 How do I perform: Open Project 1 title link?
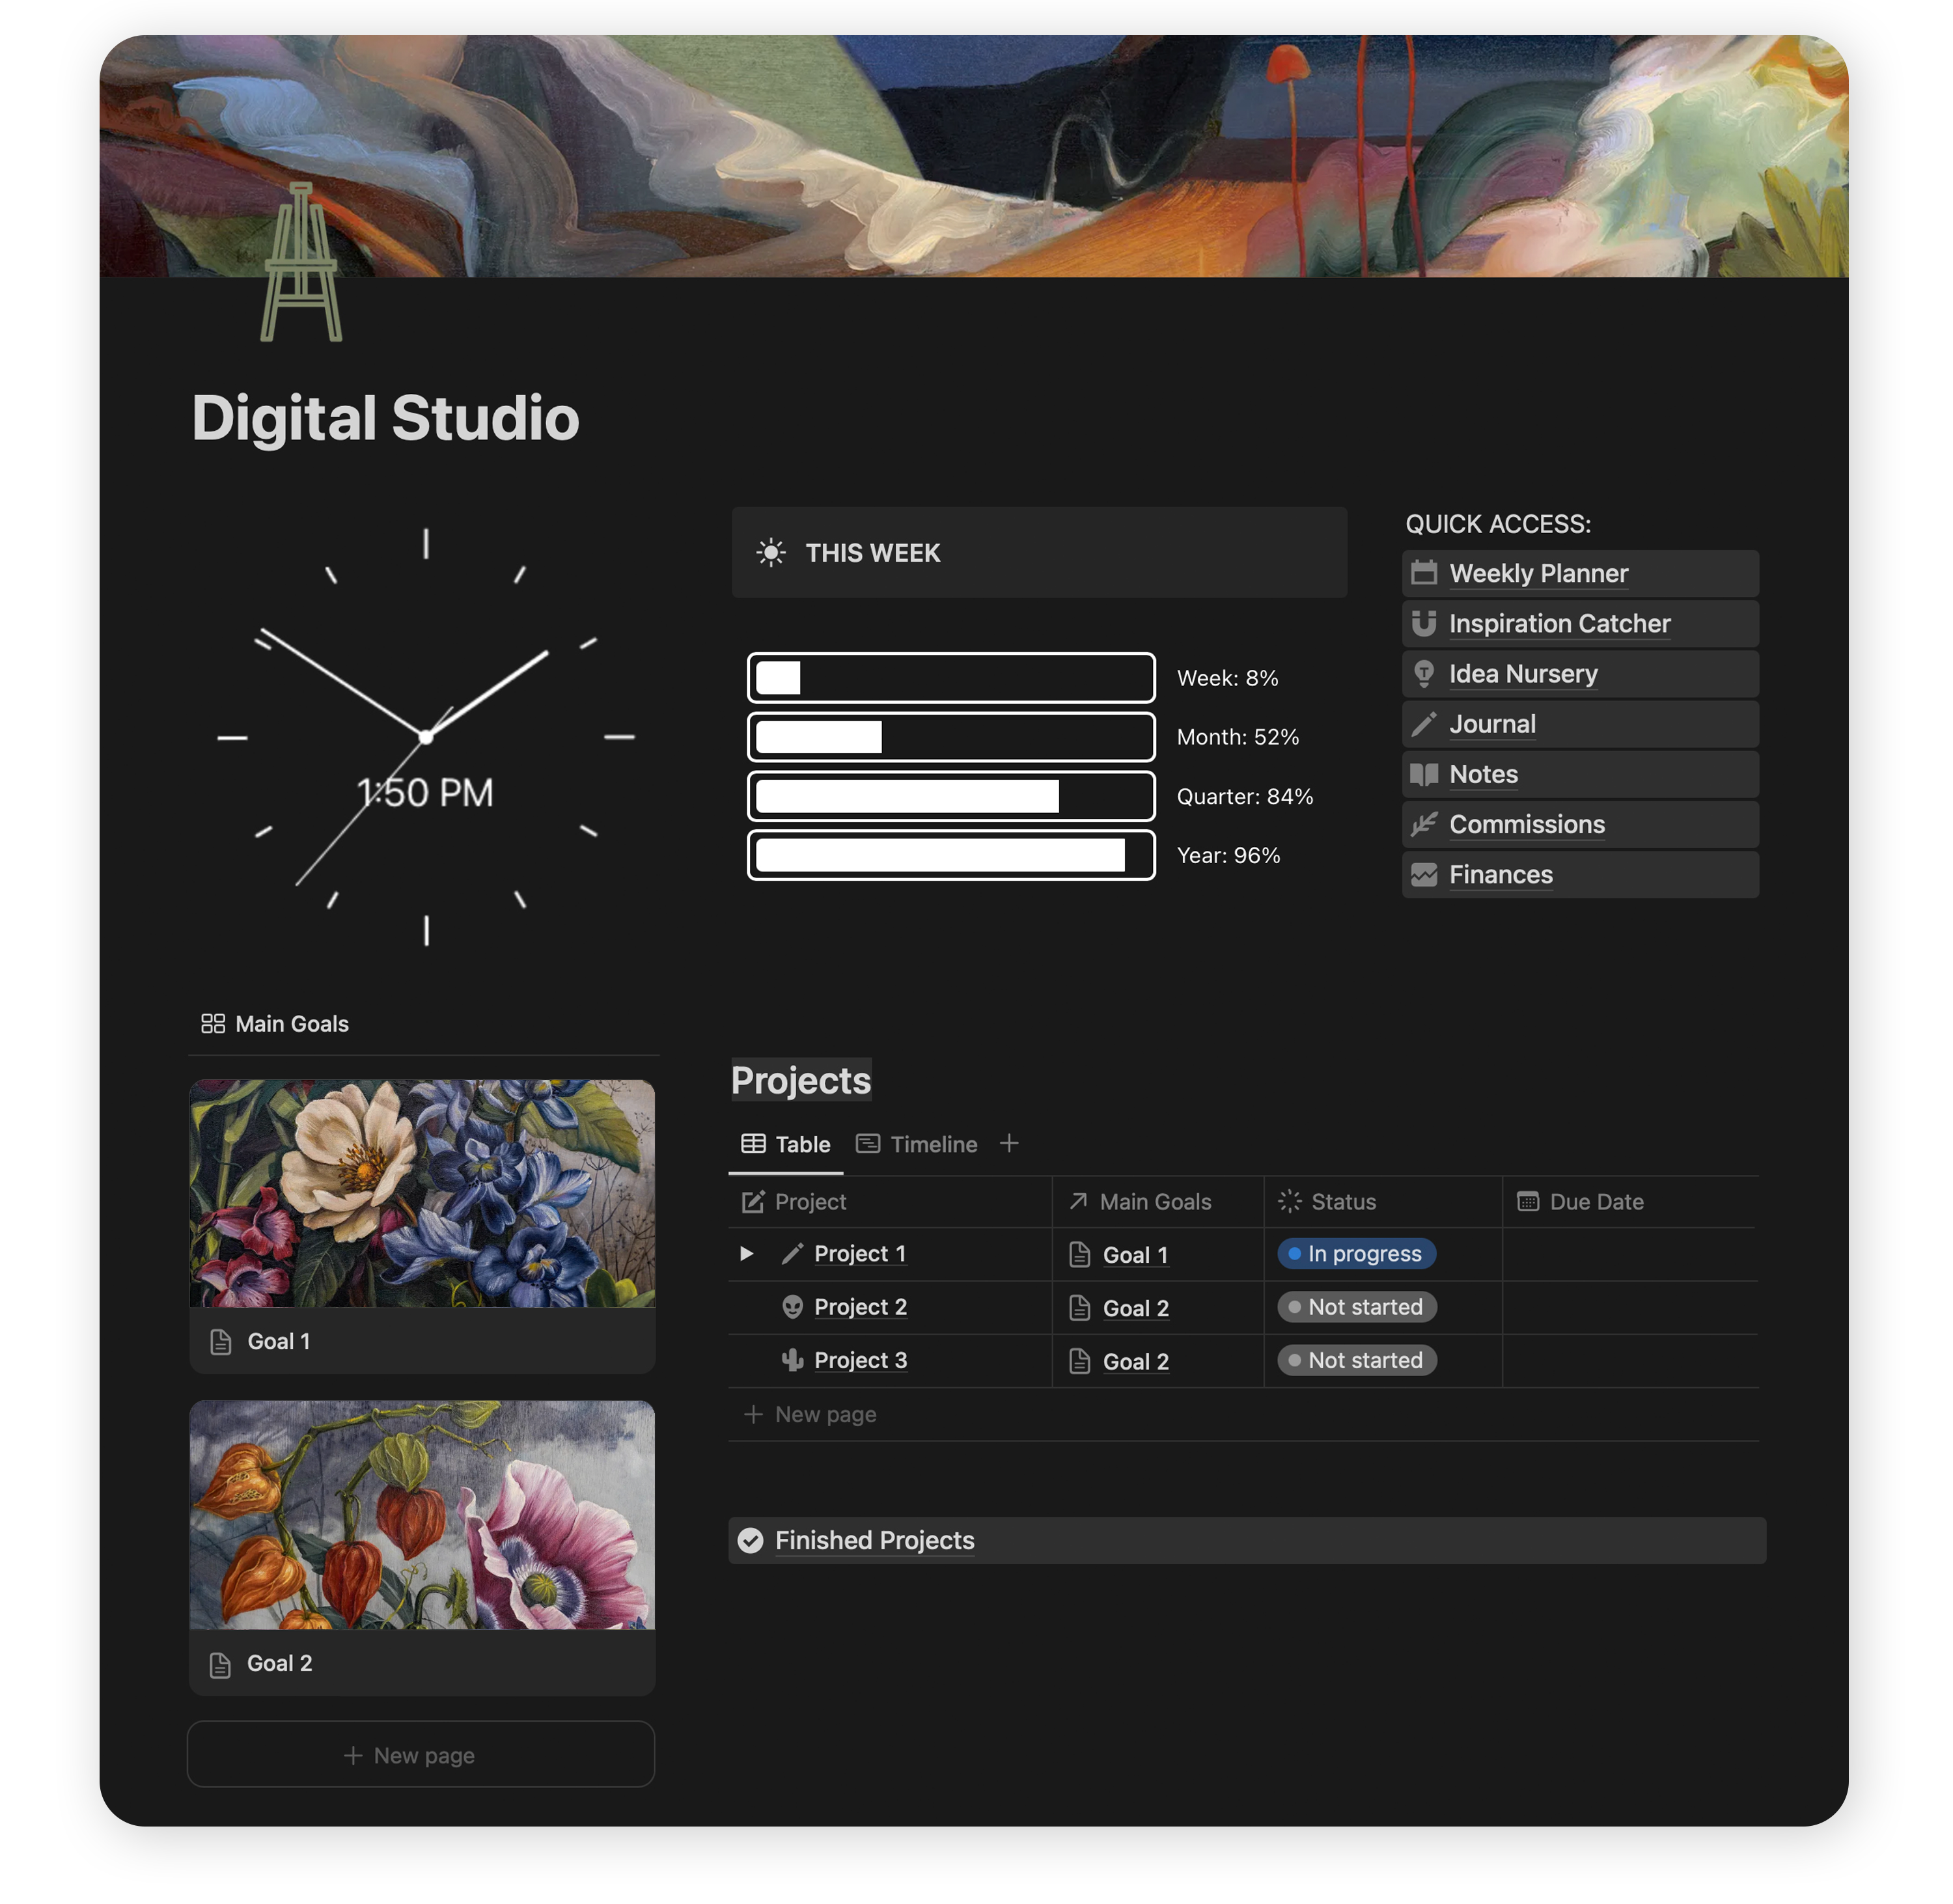click(x=860, y=1253)
